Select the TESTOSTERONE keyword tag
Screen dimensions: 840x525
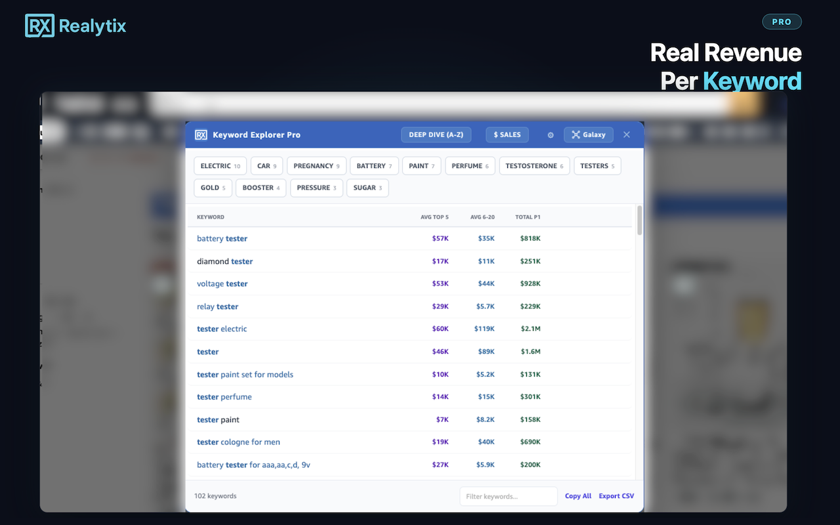pyautogui.click(x=534, y=166)
